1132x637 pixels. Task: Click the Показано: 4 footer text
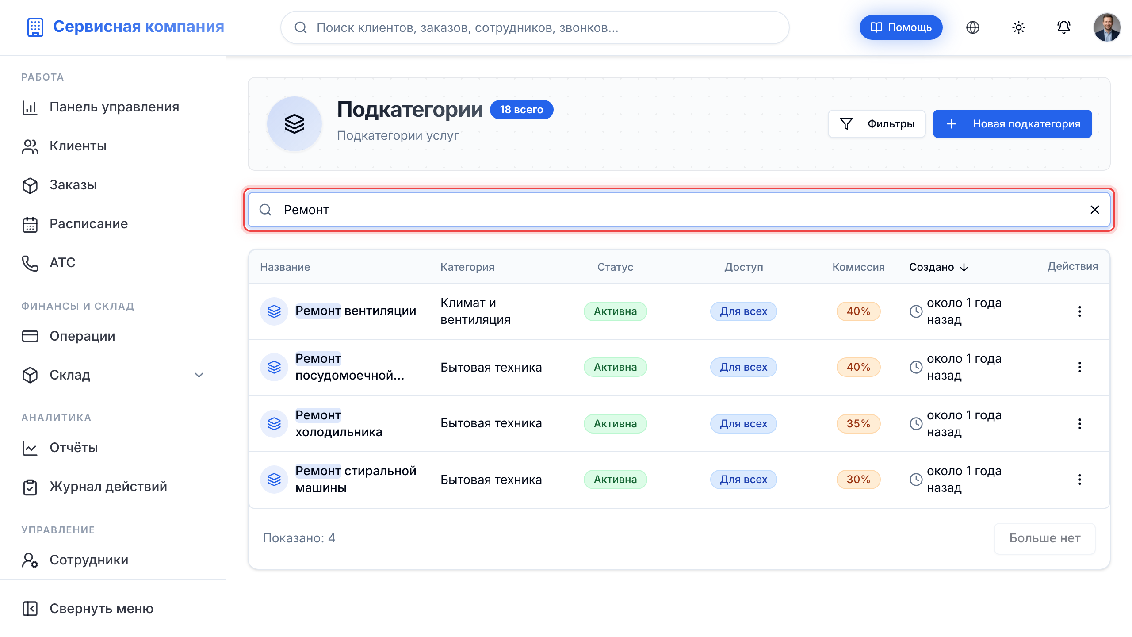[x=299, y=538]
